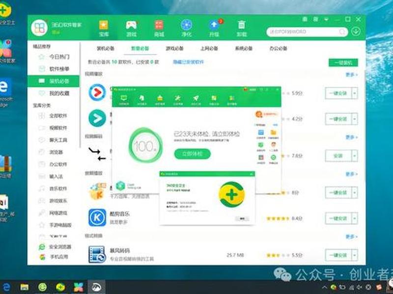Switch to the 系统必备 tab
Screen dimensions: 393x294
[244, 48]
